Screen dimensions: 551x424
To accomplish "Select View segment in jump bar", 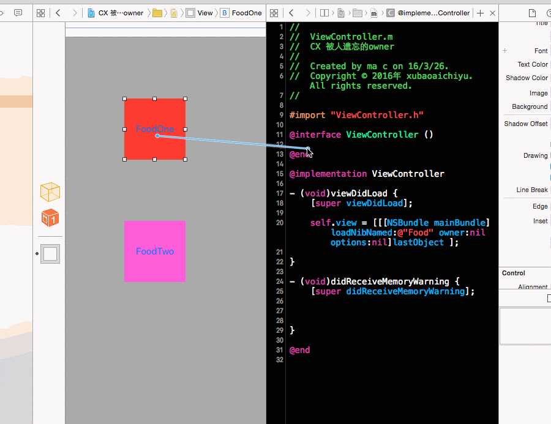I will tap(199, 13).
